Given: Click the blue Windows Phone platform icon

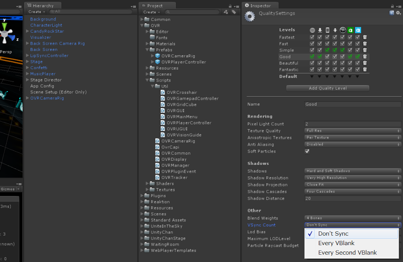Looking at the screenshot, I should click(358, 30).
